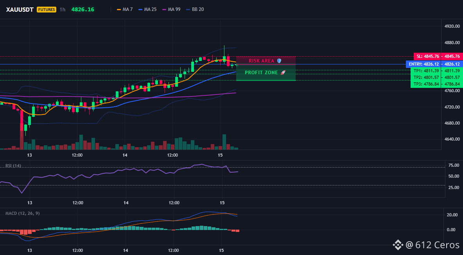Click the 4826.16 current price readout
Image resolution: width=463 pixels, height=255 pixels.
(x=83, y=9)
